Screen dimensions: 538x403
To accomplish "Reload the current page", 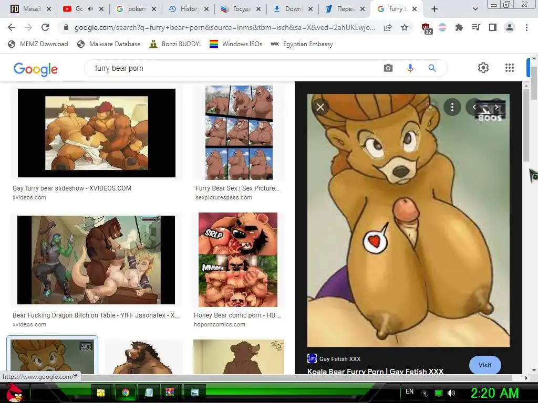I will (45, 27).
